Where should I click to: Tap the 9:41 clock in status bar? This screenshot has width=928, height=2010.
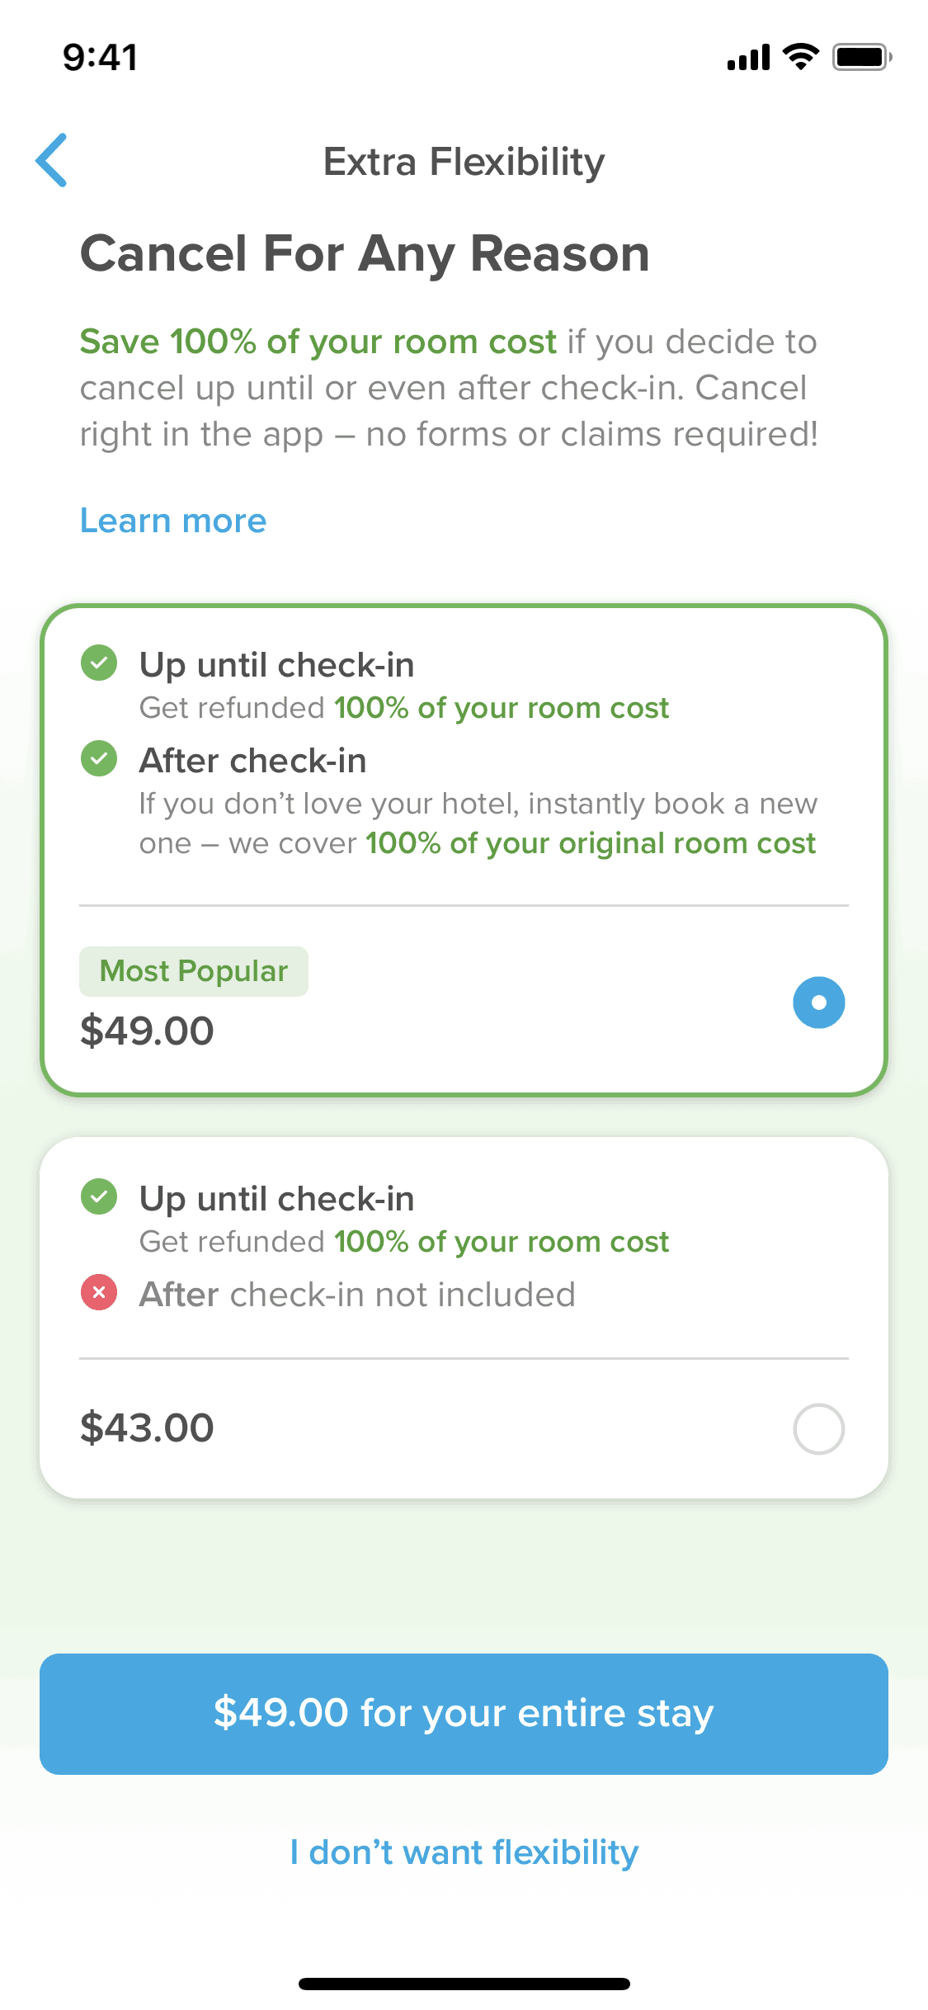(100, 58)
